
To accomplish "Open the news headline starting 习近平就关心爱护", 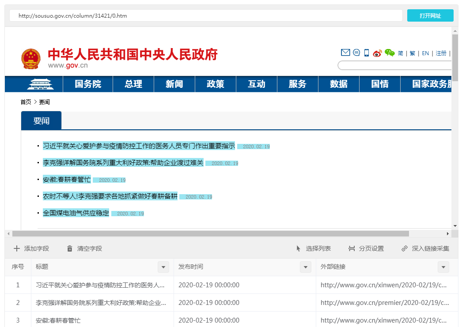I will tap(139, 146).
